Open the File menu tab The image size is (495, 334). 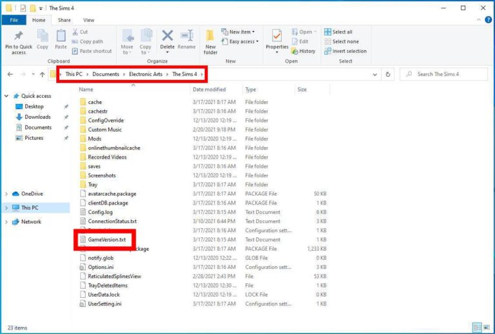click(14, 20)
